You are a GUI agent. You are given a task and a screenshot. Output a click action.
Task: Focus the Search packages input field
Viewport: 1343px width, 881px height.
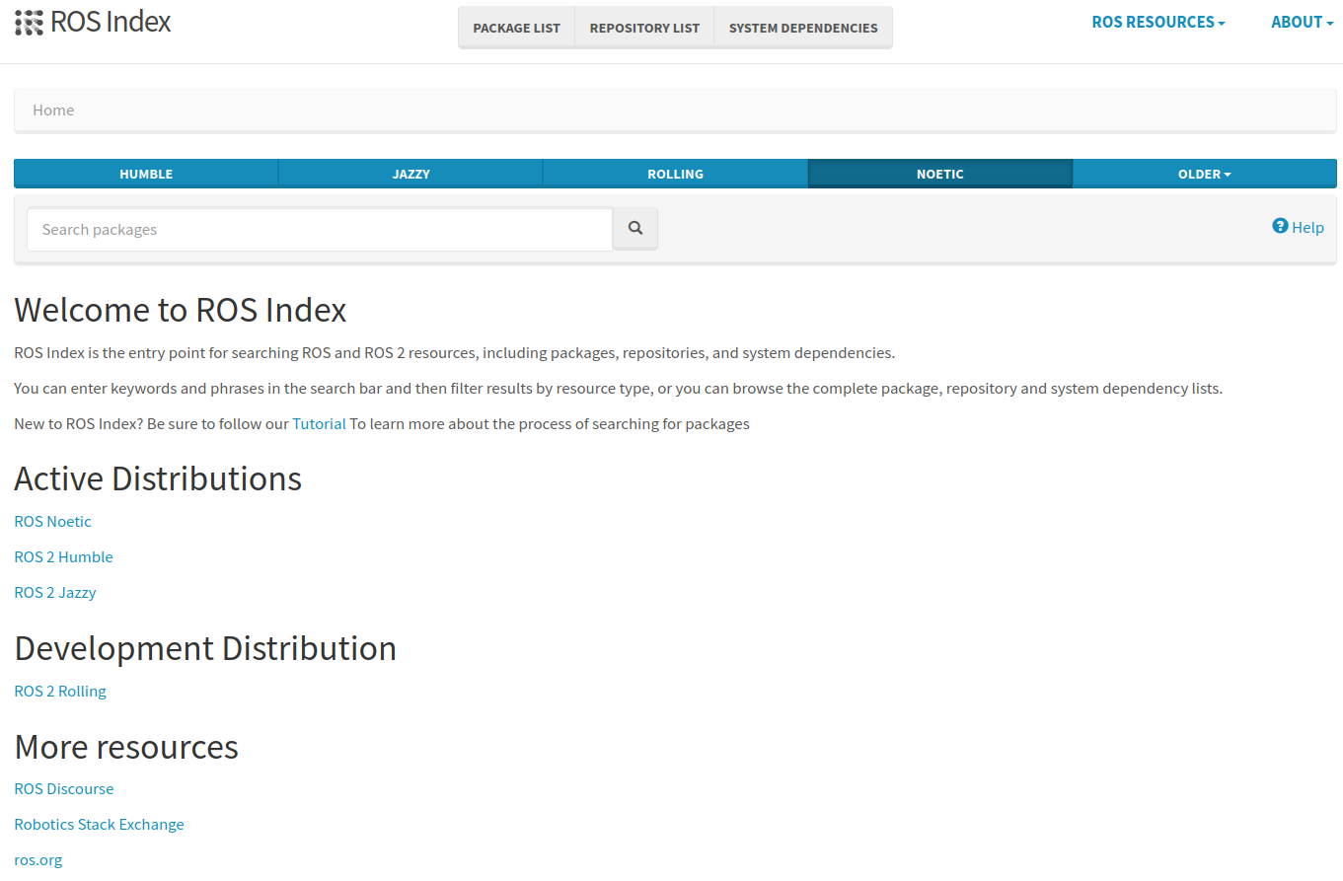pyautogui.click(x=320, y=230)
